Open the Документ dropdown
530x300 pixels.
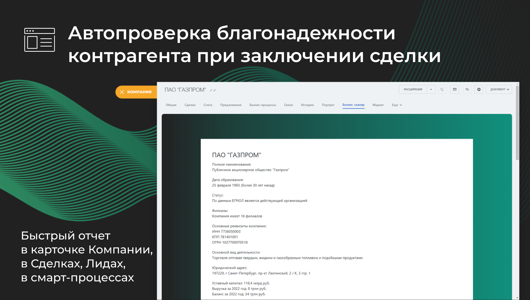[499, 89]
